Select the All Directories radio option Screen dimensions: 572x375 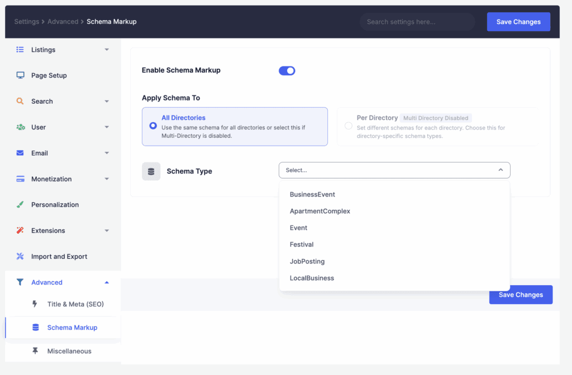click(x=153, y=126)
